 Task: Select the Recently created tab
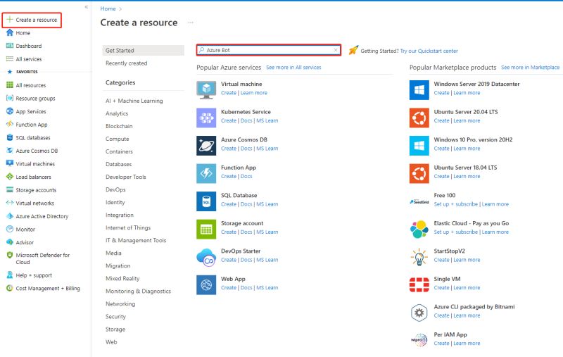pyautogui.click(x=127, y=63)
